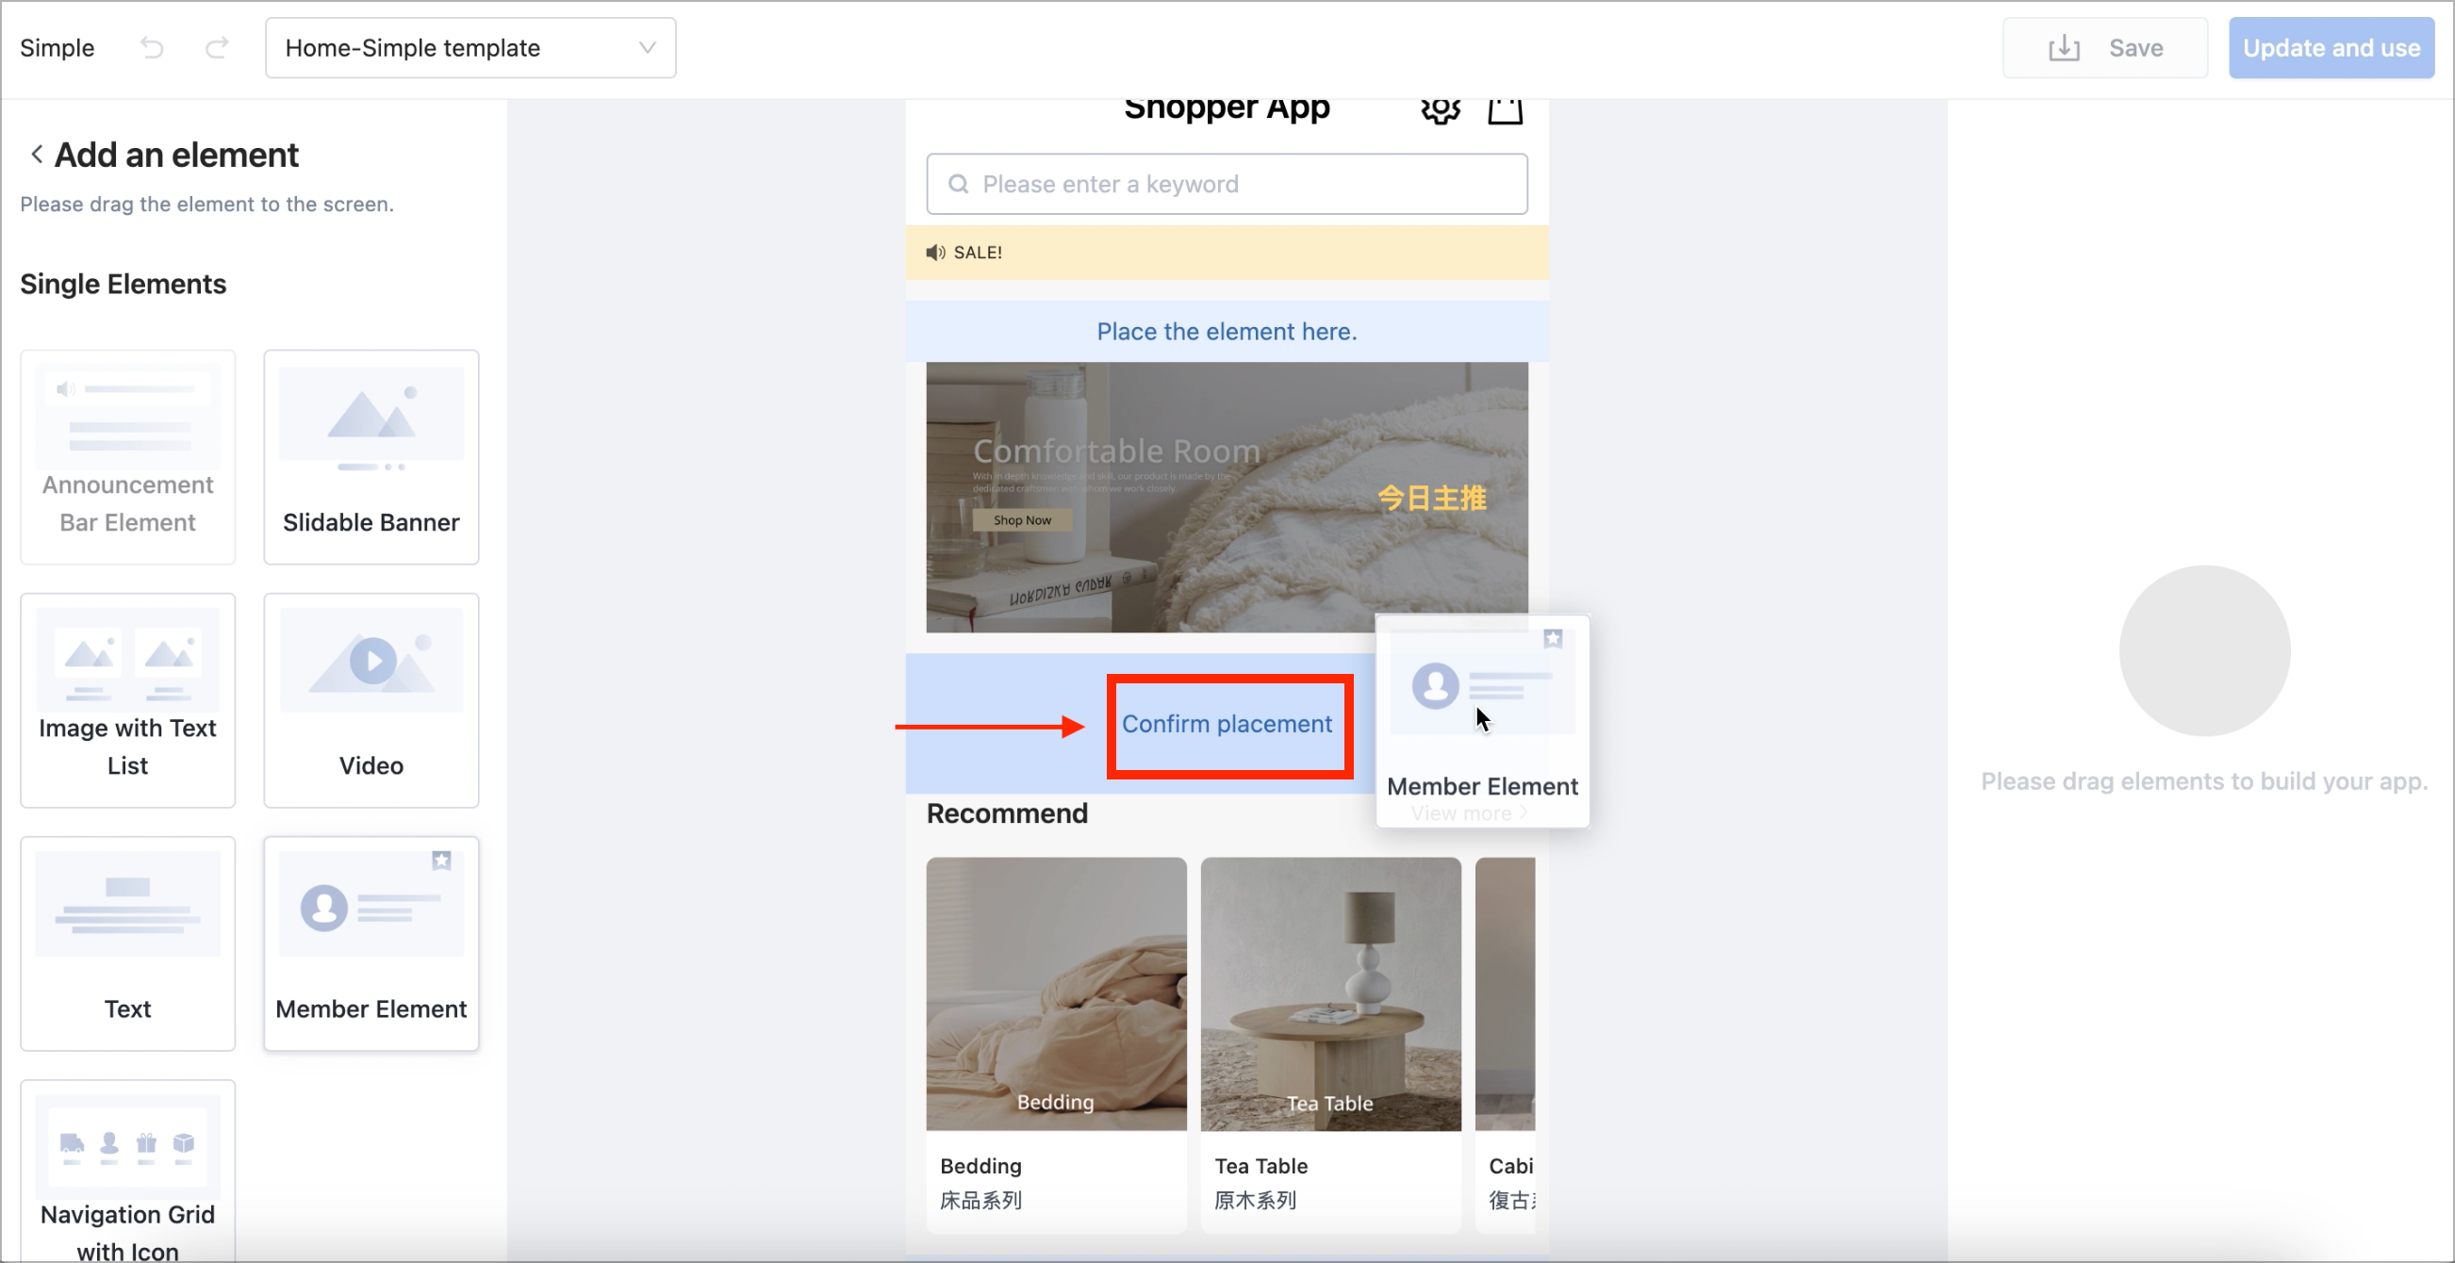The height and width of the screenshot is (1263, 2455).
Task: Click the Save button
Action: pyautogui.click(x=2104, y=48)
